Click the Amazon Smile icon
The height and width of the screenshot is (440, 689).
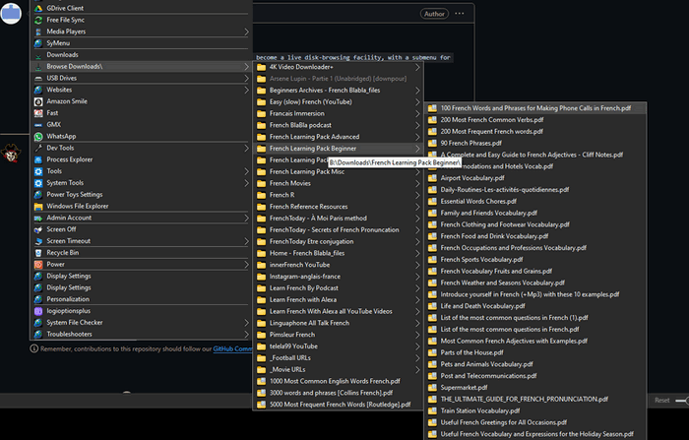36,101
